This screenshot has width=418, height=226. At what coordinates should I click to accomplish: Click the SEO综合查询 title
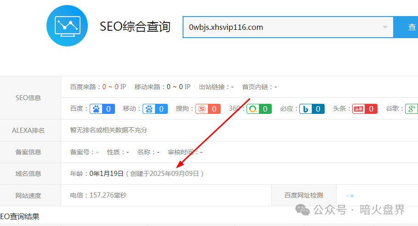pos(135,27)
